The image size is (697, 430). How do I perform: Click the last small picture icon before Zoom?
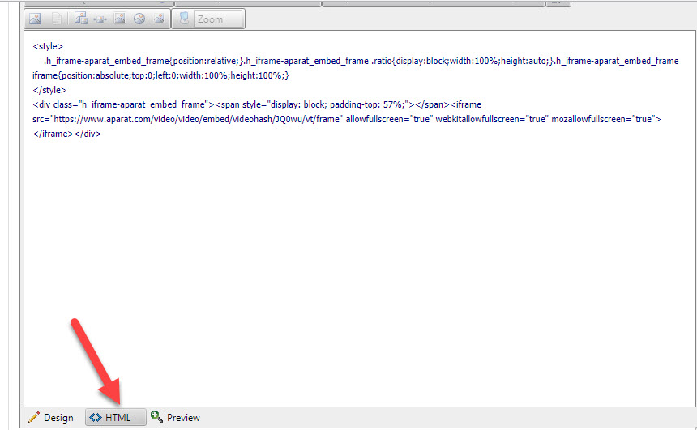159,19
